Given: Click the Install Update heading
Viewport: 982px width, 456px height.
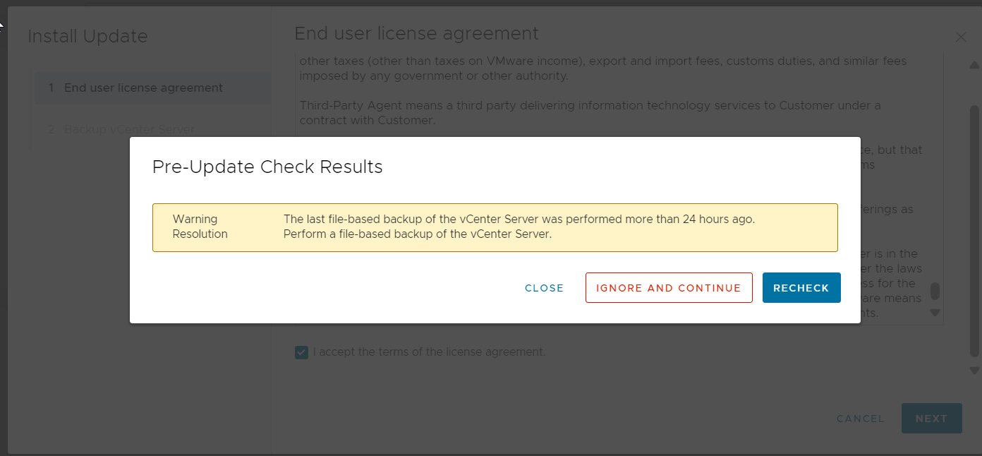Looking at the screenshot, I should tap(87, 37).
